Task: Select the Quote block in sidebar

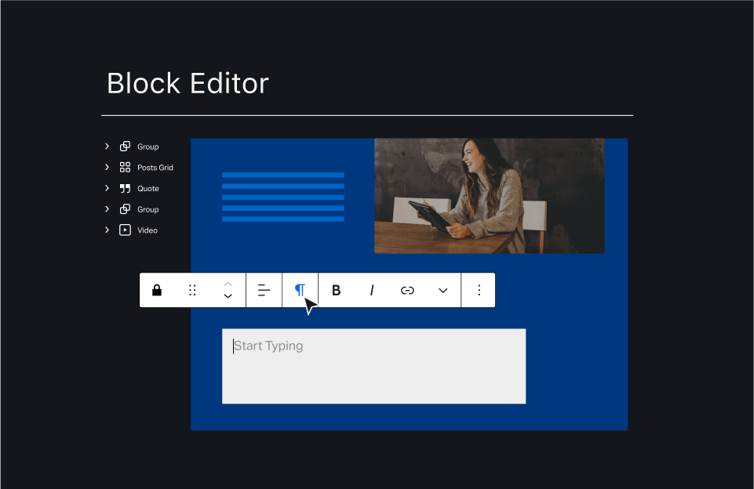Action: [148, 188]
